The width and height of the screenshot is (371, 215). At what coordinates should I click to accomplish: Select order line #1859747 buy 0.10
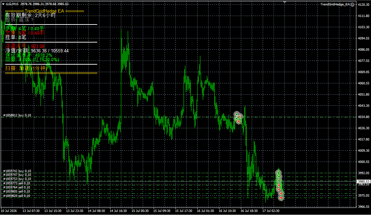coord(17,175)
